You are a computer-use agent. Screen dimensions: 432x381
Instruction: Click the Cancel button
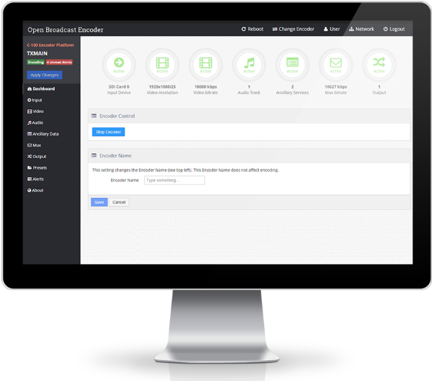coord(119,202)
